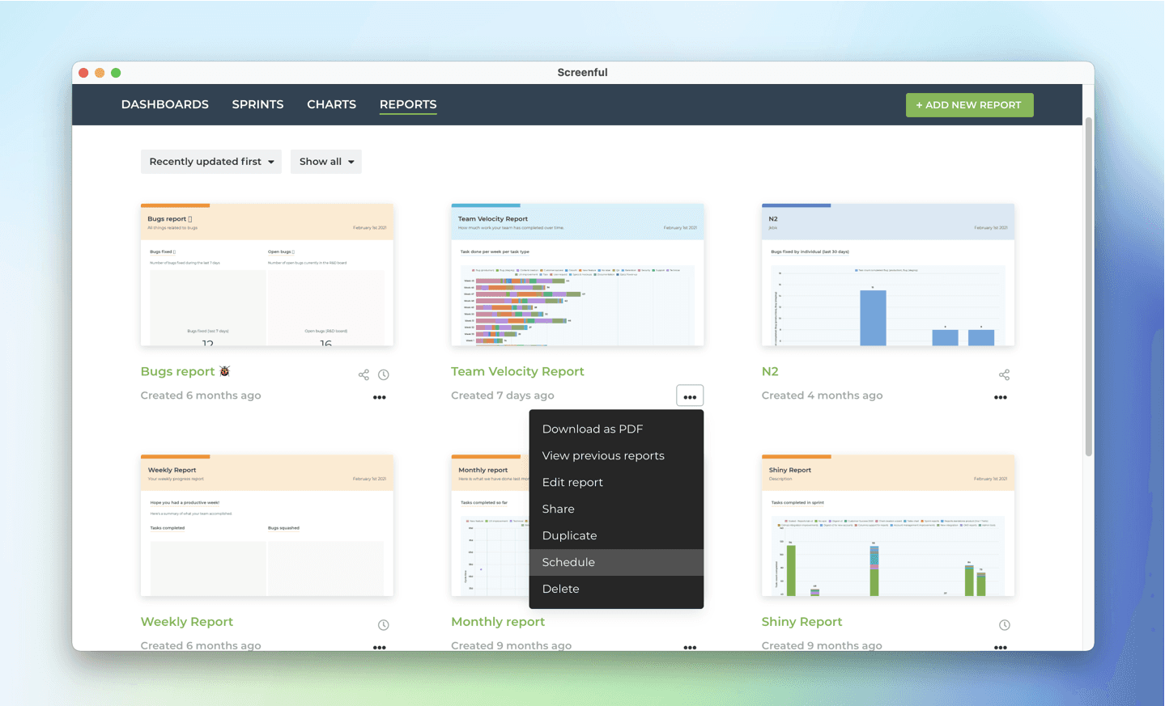1165x706 pixels.
Task: Open the N2 report title link
Action: click(770, 371)
